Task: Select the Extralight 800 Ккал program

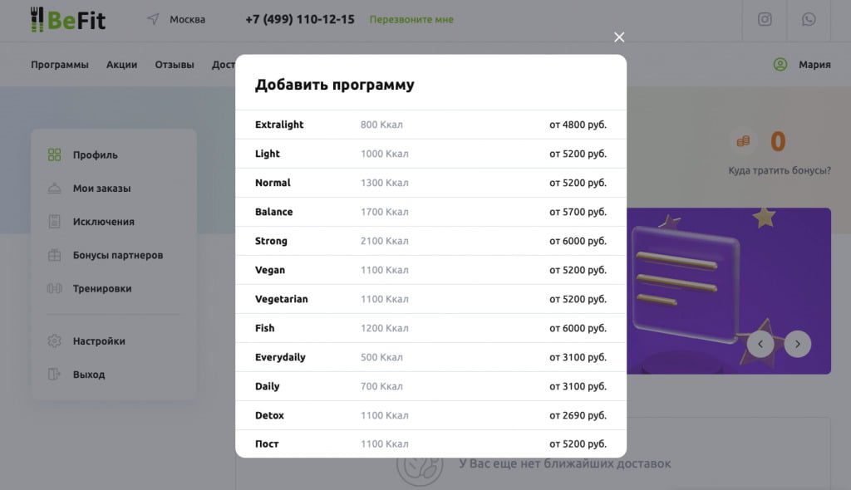Action: coord(430,125)
